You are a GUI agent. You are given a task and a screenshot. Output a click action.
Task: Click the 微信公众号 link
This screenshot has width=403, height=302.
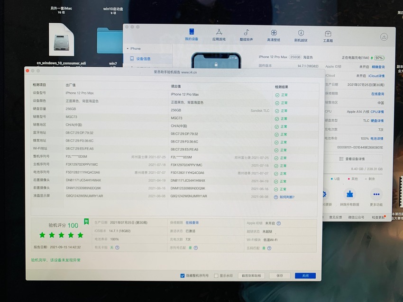point(356,217)
